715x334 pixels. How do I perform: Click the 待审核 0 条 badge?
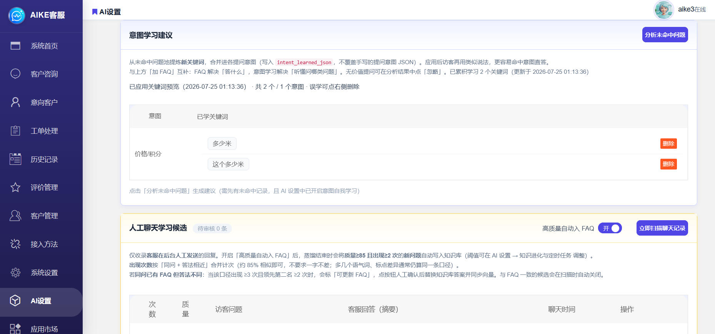point(212,228)
